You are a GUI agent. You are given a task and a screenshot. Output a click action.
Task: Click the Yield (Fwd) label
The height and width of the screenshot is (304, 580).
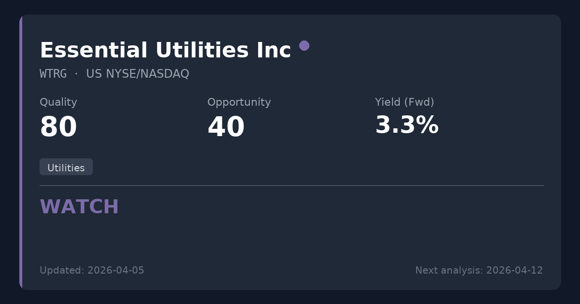point(404,102)
